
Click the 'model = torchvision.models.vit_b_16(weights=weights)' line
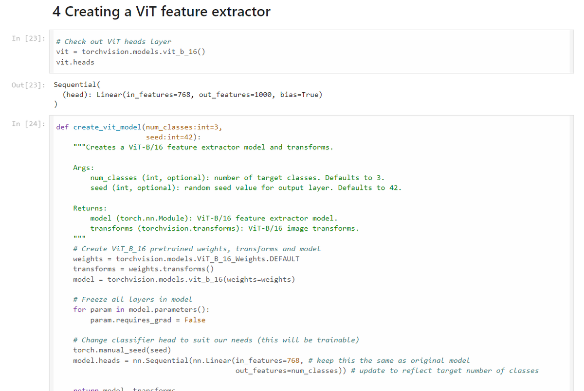pyautogui.click(x=184, y=279)
